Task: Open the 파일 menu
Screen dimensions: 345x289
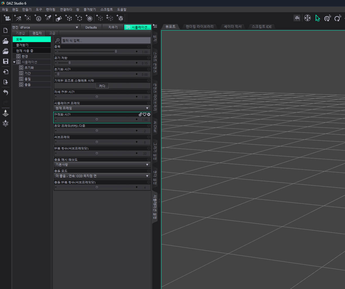Action: tap(5, 9)
